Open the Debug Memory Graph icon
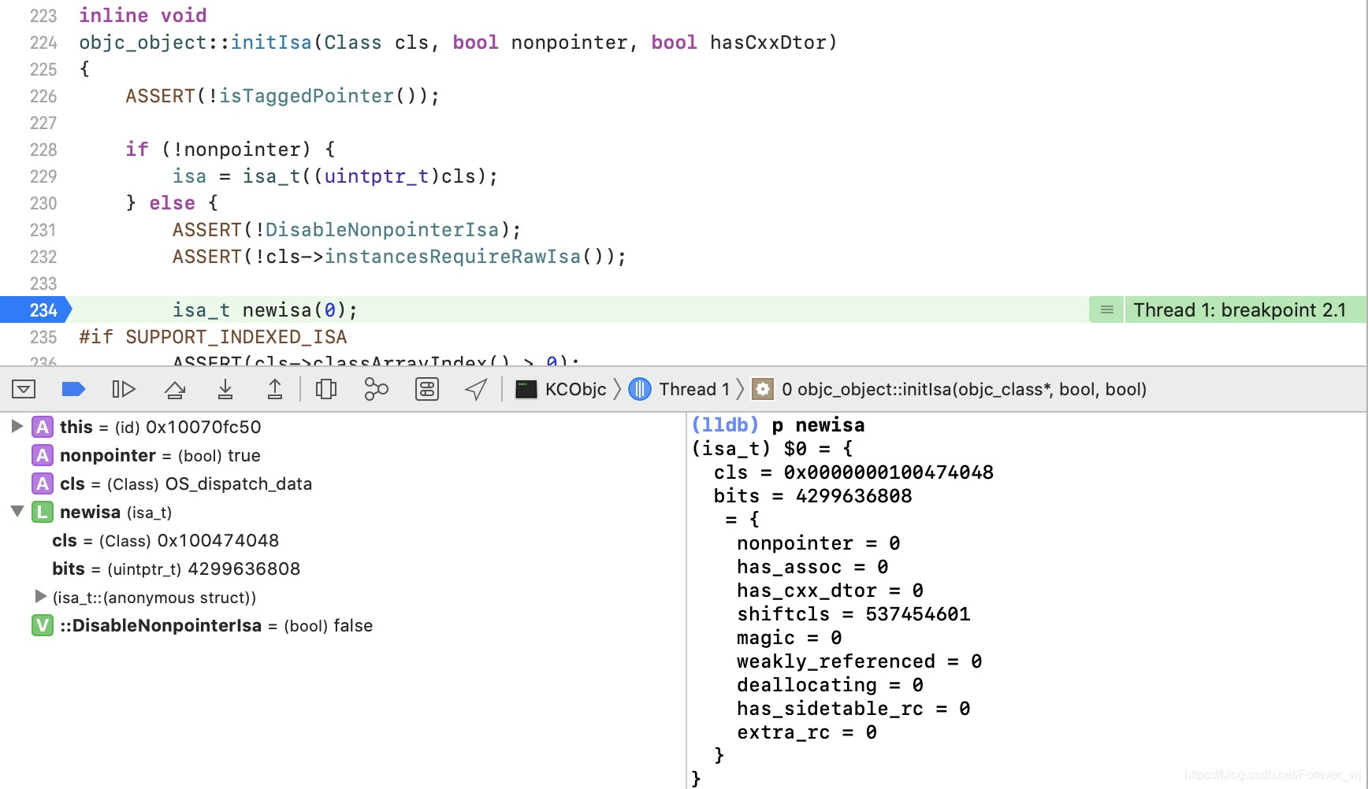 (377, 389)
